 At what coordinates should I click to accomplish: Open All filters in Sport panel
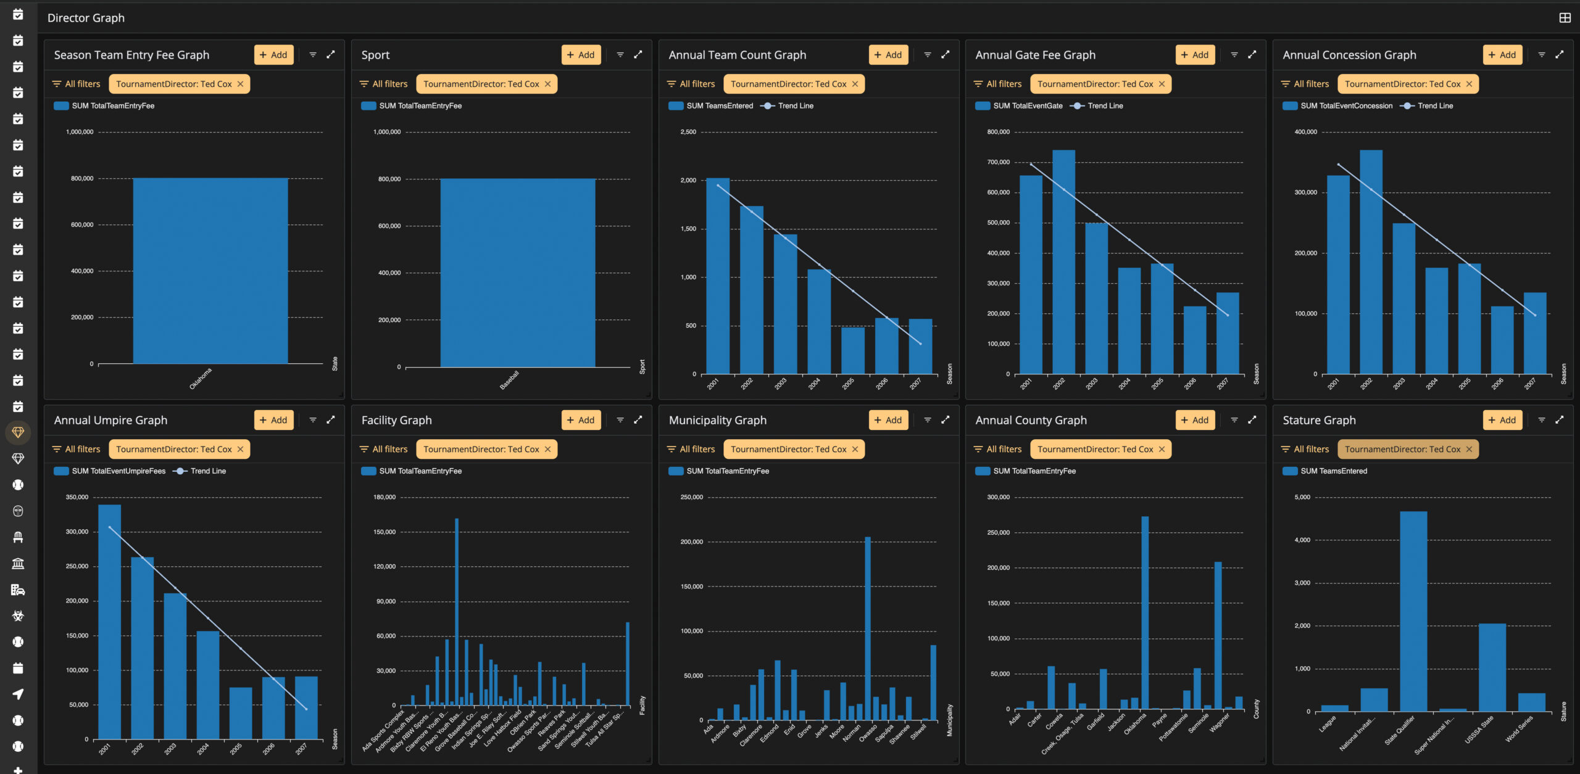(x=384, y=84)
